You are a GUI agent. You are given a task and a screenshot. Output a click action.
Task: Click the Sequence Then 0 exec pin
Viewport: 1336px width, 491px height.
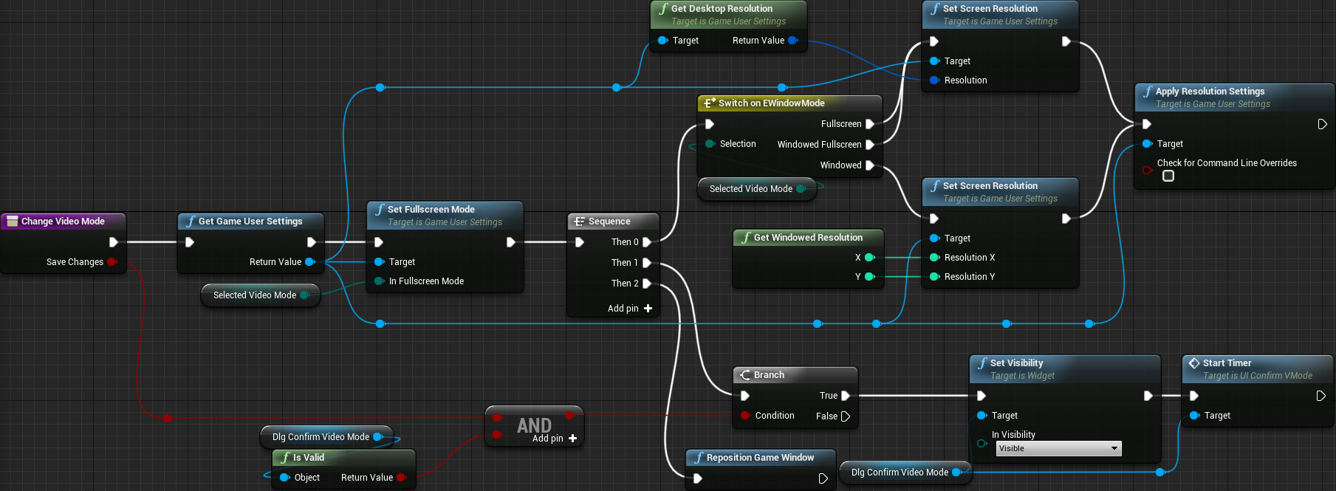coord(647,242)
